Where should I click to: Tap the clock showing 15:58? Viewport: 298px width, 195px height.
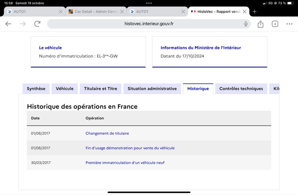tap(8, 3)
